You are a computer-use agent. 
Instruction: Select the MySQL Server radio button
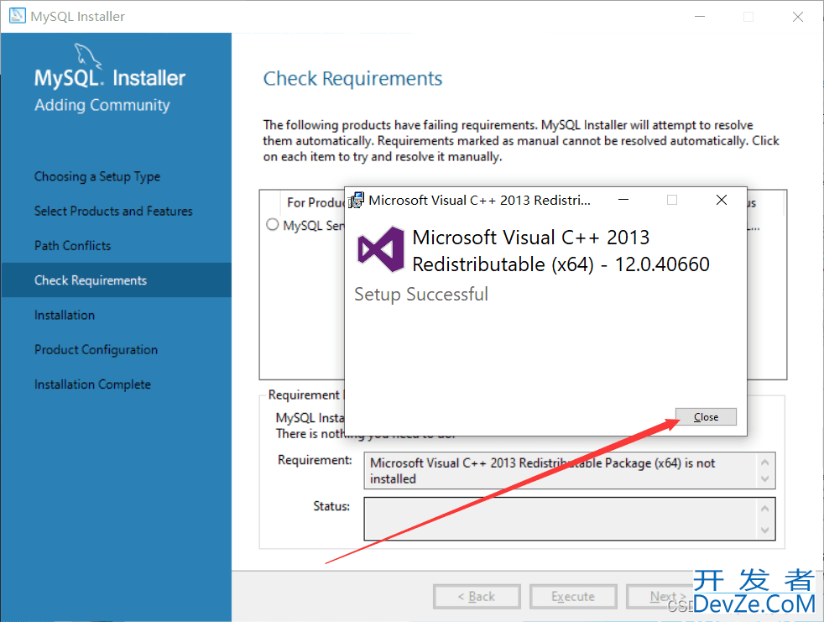coord(272,225)
